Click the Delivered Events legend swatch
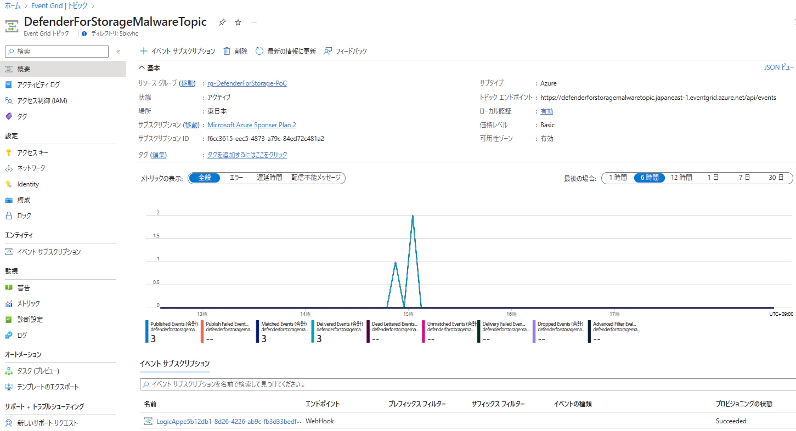 (313, 332)
